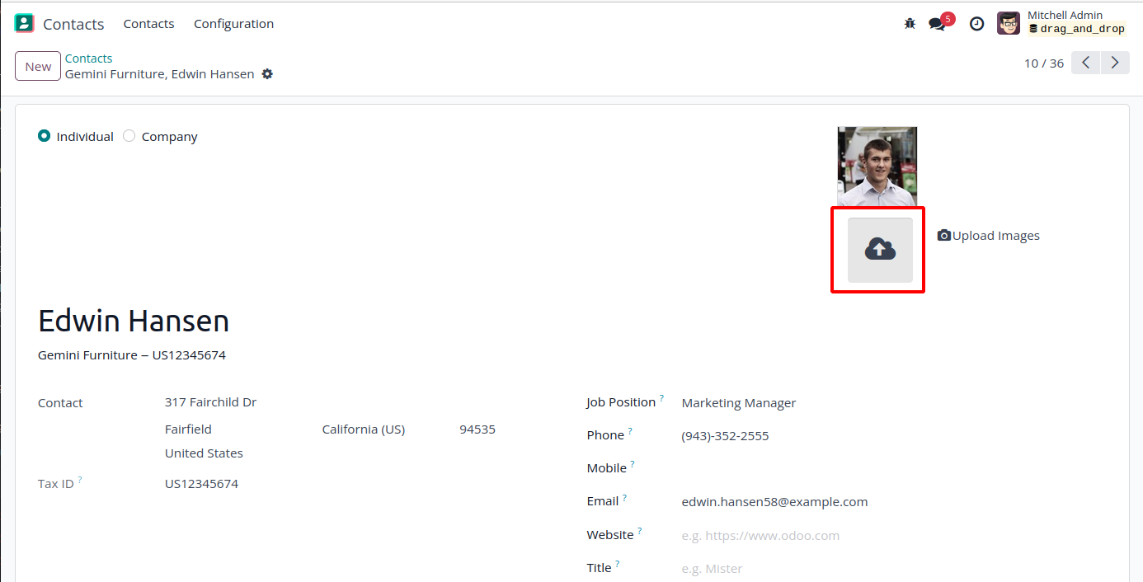Image resolution: width=1143 pixels, height=582 pixels.
Task: Click the Tax ID help question mark
Action: 79,479
